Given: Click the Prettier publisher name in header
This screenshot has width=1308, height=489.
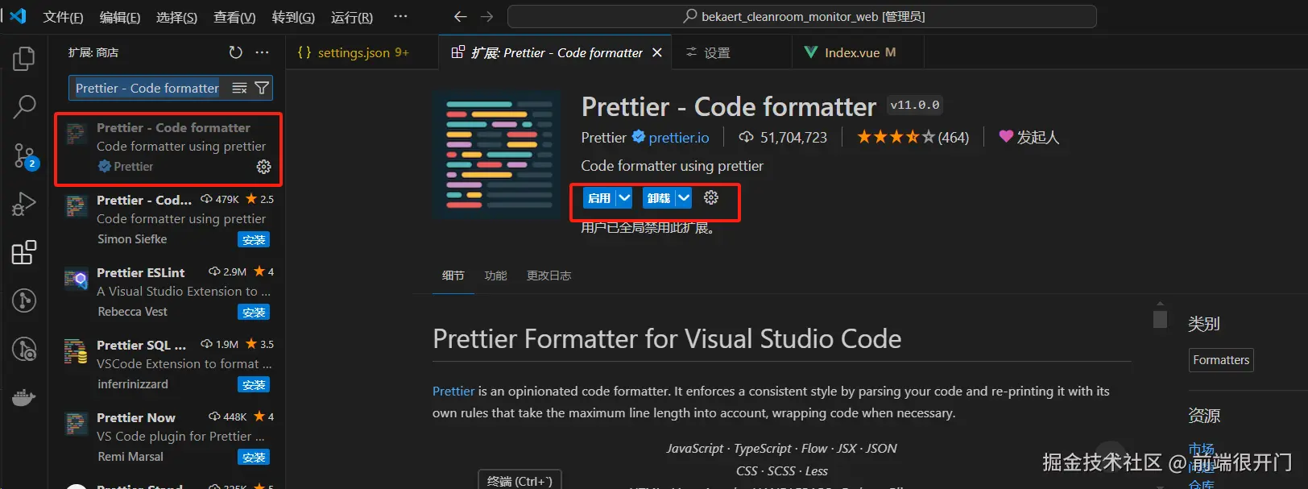Looking at the screenshot, I should click(603, 138).
